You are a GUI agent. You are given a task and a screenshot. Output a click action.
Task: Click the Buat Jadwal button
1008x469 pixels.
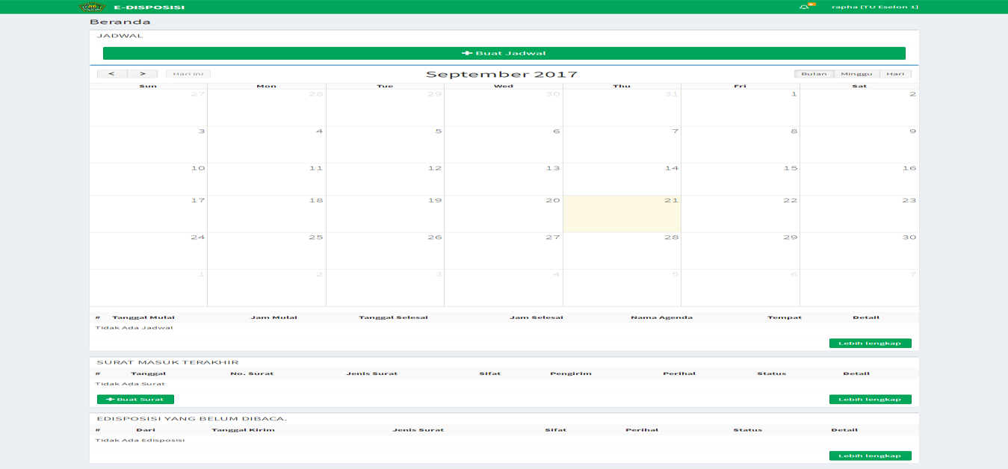point(504,53)
